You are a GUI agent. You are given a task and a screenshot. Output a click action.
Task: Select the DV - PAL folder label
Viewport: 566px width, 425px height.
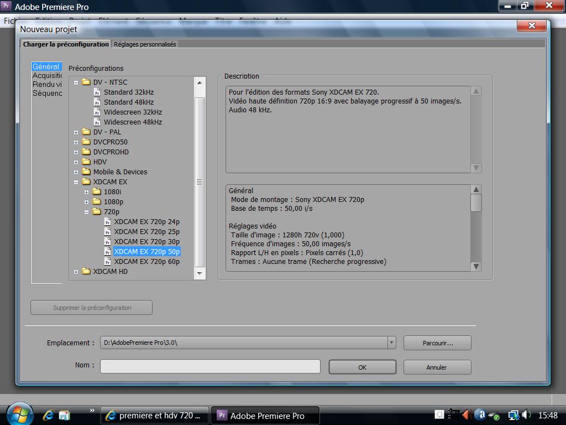tap(107, 132)
